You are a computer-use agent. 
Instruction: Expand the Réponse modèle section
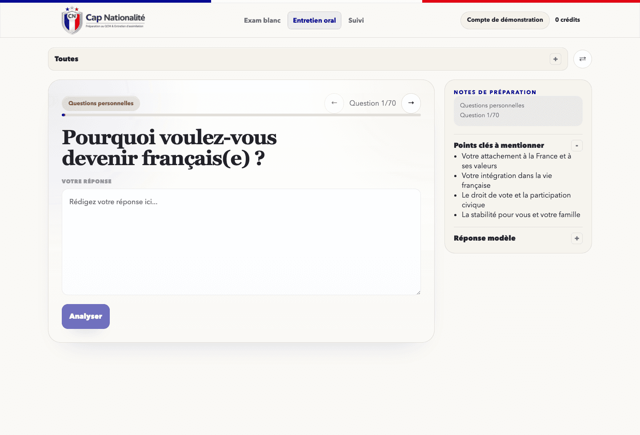tap(577, 238)
